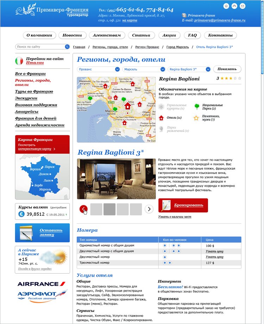Viewport: 264px width, 324px height.
Task: Select the second darker photo thumbnail
Action: click(109, 209)
